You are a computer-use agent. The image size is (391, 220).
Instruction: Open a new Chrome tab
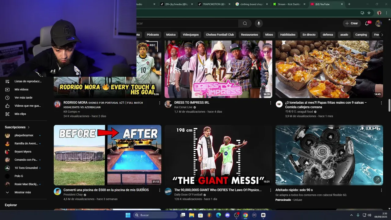349,4
